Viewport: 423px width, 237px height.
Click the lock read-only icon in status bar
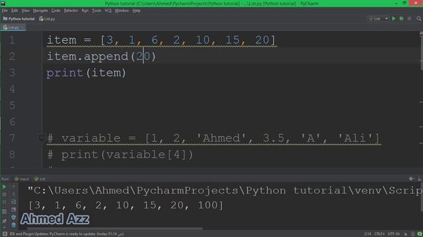click(405, 234)
